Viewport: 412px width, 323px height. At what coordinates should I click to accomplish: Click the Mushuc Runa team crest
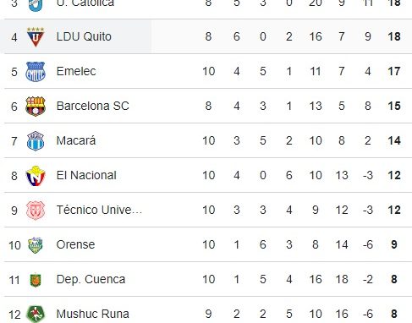point(36,314)
